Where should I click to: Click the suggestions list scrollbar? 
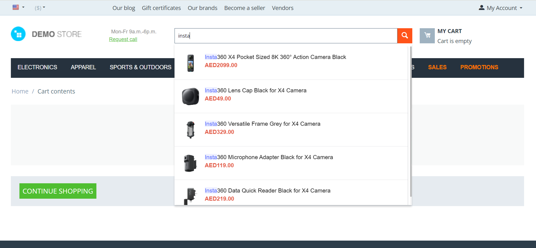411,121
